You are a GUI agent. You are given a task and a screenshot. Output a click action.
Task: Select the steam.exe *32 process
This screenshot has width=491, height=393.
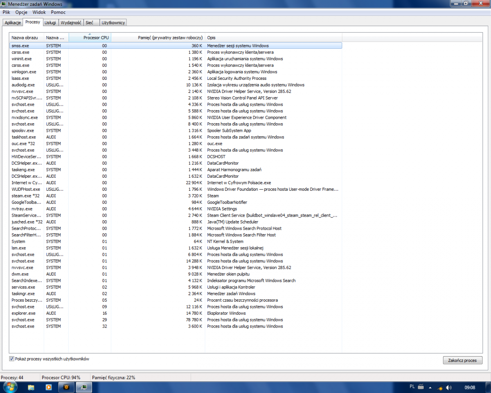coord(176,196)
